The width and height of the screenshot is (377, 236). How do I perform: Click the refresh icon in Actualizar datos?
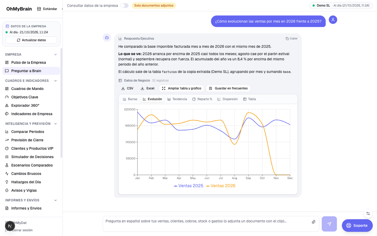(x=19, y=40)
